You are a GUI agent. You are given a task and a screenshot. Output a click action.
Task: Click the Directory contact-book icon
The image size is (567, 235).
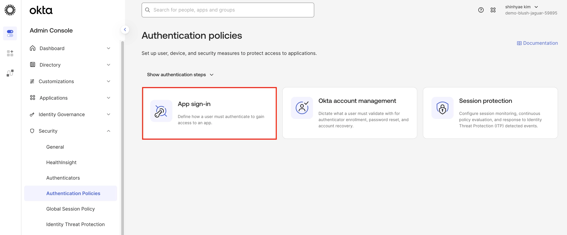tap(33, 65)
